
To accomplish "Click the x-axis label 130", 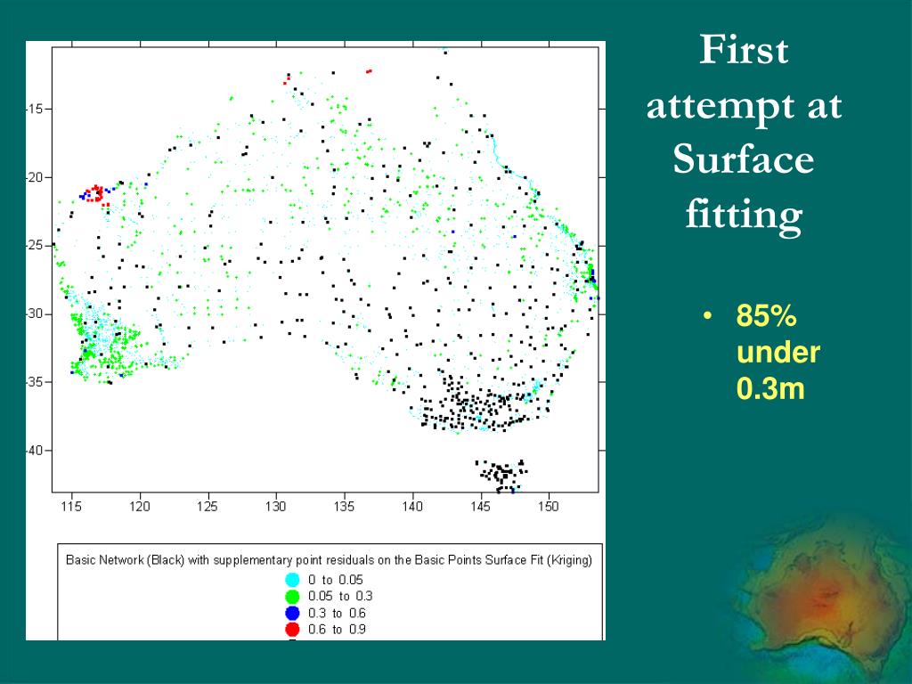I will [276, 506].
